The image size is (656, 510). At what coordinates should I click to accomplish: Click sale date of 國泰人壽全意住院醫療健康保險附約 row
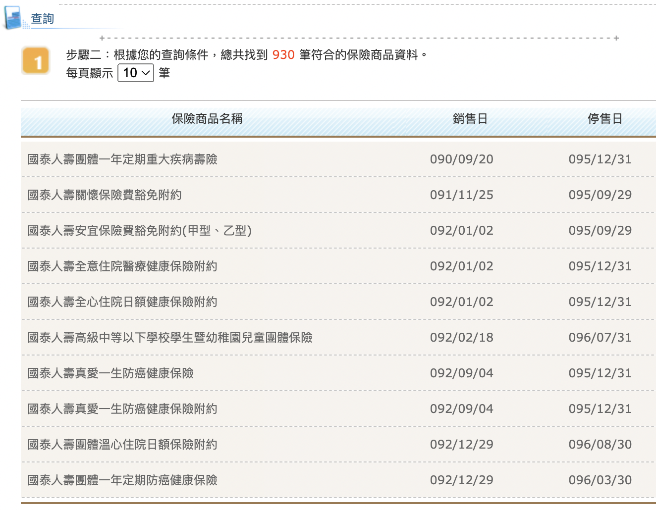click(x=462, y=266)
